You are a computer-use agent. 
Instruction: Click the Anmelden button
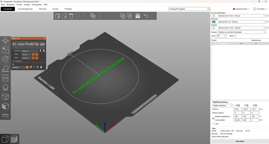[x=260, y=9]
